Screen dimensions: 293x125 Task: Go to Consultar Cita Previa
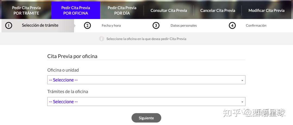[169, 11]
